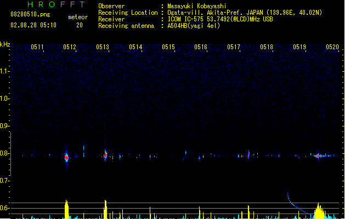Click the 0.7 kHz frequency label

[4, 181]
